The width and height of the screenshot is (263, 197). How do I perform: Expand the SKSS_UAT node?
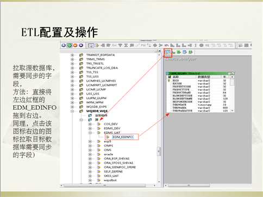(x=90, y=176)
